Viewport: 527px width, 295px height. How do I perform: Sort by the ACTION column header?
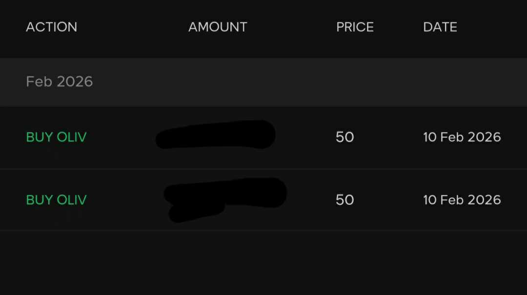point(51,27)
